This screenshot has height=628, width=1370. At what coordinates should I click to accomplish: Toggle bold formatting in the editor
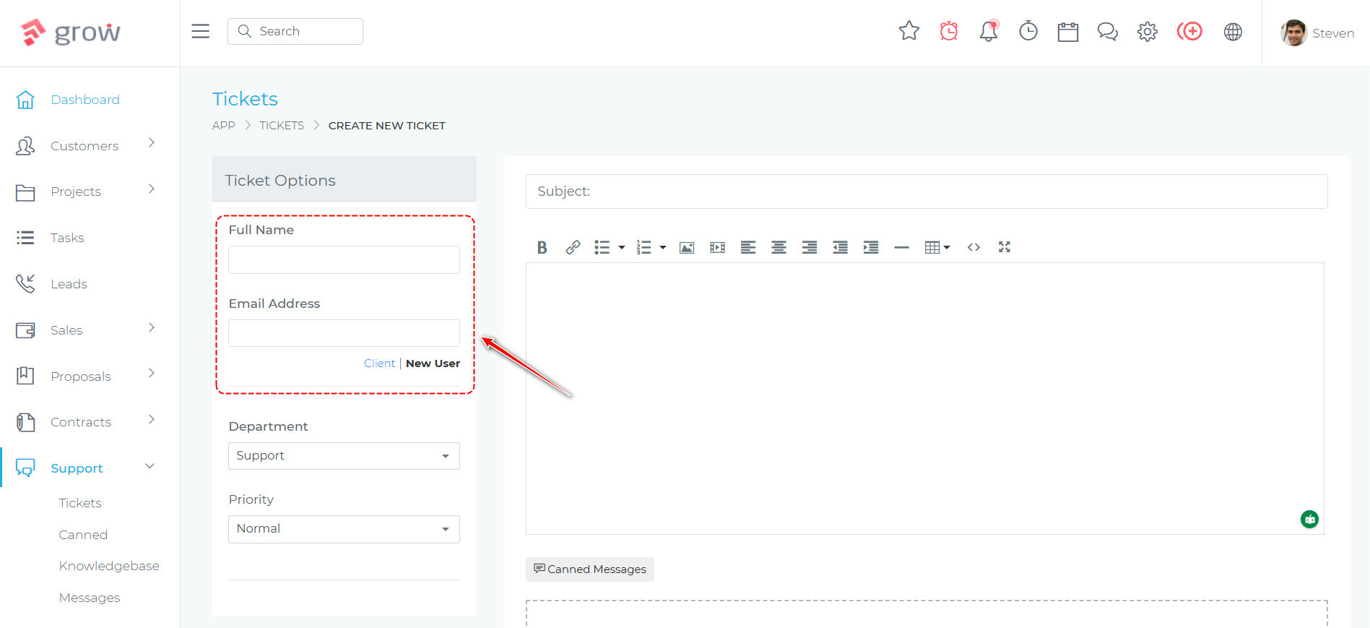click(x=542, y=248)
